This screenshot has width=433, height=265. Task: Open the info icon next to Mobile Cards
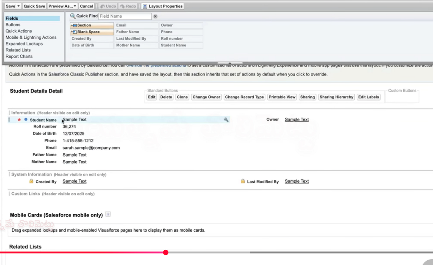(108, 214)
